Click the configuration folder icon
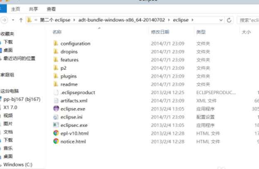This screenshot has width=259, height=169. click(x=56, y=43)
